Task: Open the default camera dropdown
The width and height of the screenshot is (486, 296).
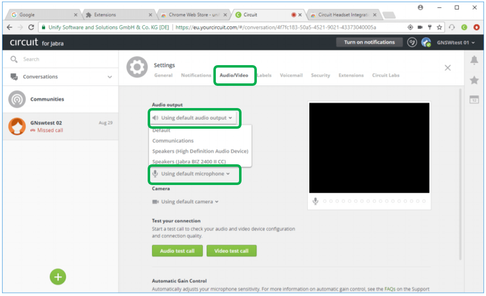Action: click(186, 201)
